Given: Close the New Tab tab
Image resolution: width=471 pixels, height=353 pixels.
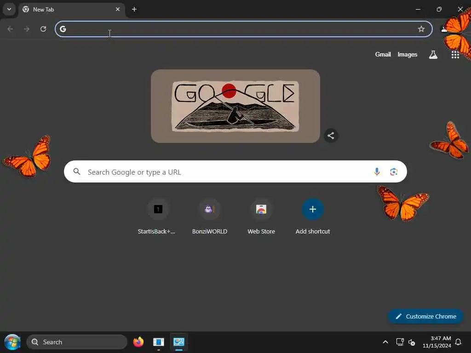Looking at the screenshot, I should 118,9.
